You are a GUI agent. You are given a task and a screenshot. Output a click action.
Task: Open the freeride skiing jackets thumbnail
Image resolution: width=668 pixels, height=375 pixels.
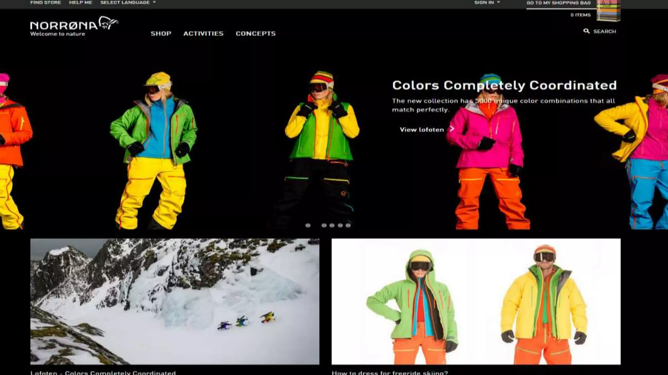coord(476,301)
